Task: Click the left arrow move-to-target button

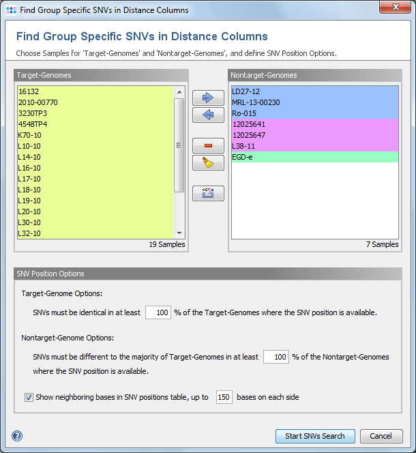Action: pos(208,115)
